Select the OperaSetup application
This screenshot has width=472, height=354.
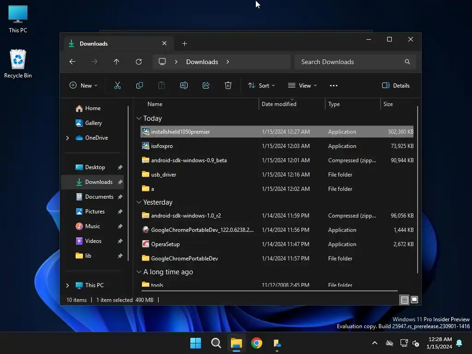[x=277, y=244]
